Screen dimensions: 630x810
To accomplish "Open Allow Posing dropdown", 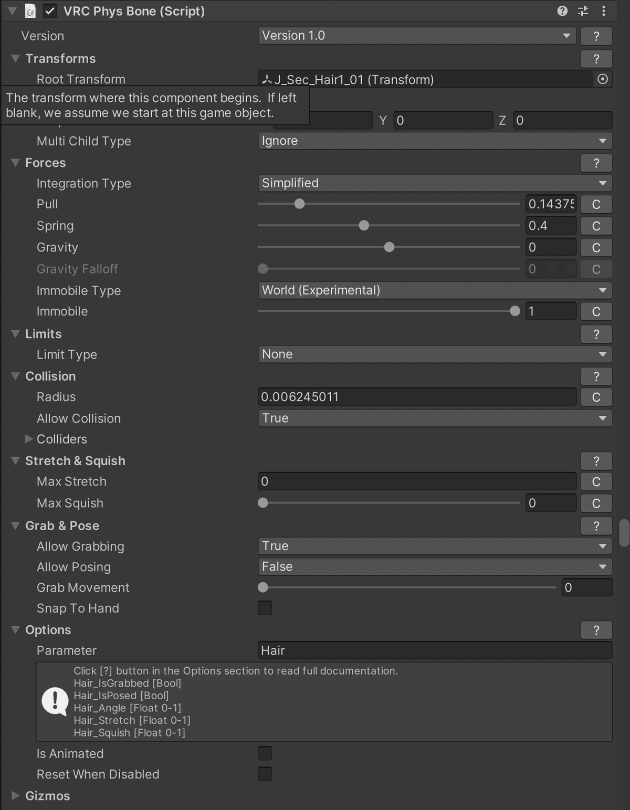I will (x=435, y=566).
